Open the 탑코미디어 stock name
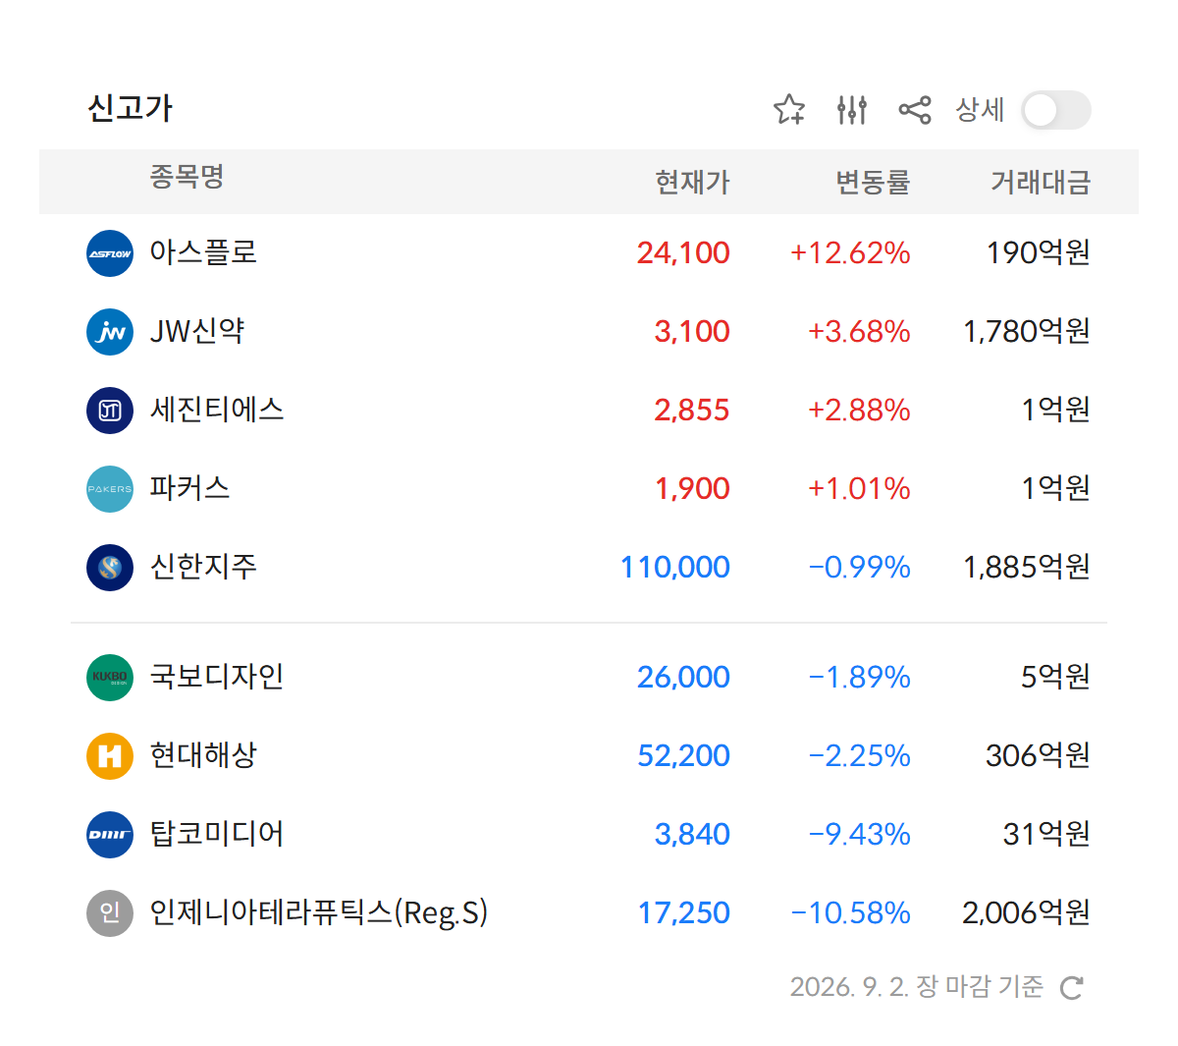The image size is (1178, 1046). pos(217,834)
